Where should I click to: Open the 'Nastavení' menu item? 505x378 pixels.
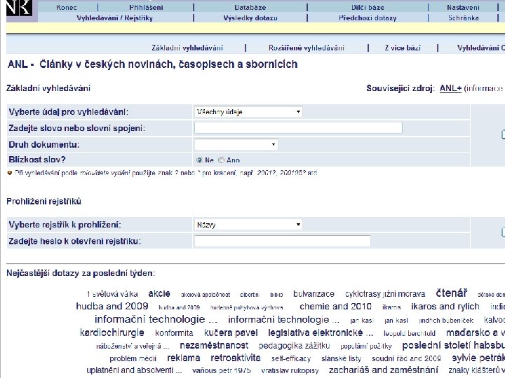(x=463, y=7)
